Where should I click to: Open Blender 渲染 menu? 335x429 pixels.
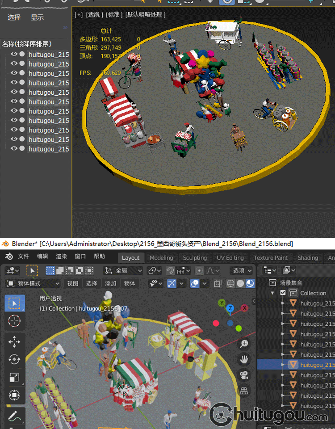pos(61,257)
